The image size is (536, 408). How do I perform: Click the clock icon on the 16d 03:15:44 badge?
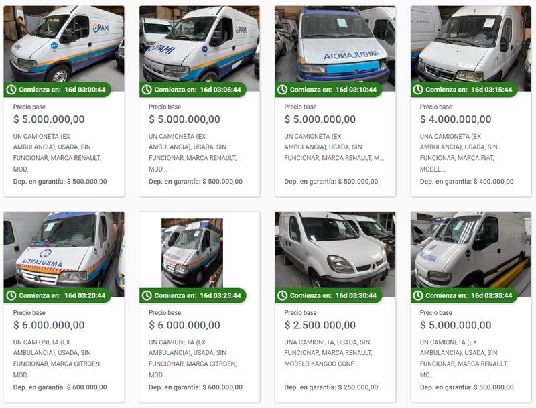click(x=418, y=90)
